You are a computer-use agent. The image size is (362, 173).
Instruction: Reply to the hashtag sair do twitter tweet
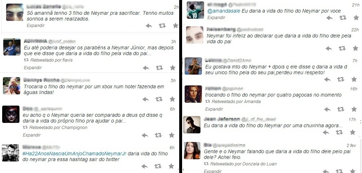[x=145, y=166]
